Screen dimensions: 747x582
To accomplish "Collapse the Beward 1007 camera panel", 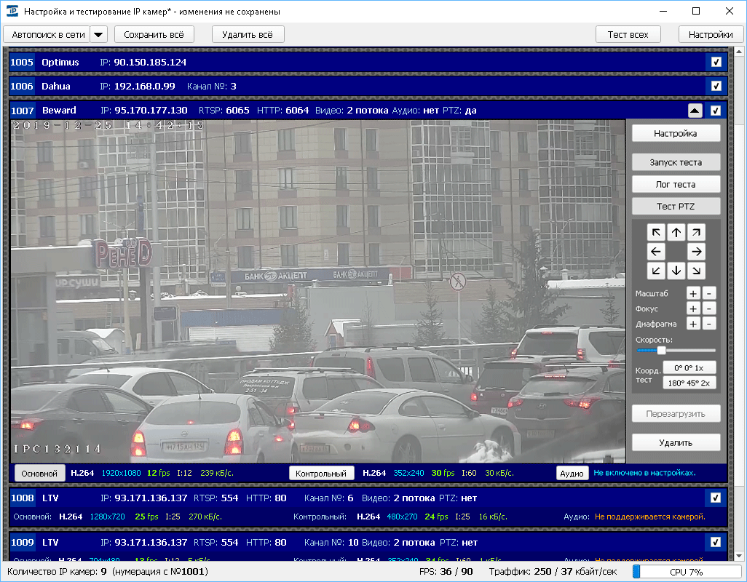I will pyautogui.click(x=695, y=111).
